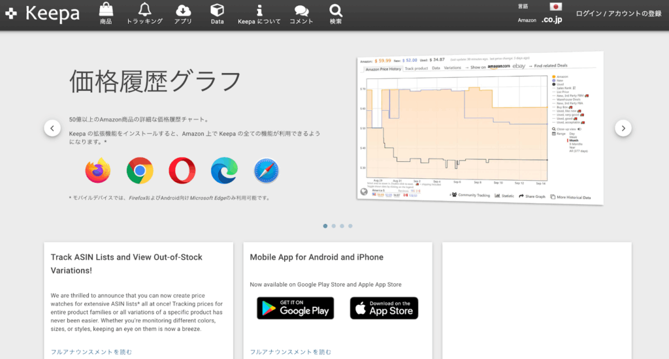The image size is (669, 359).
Task: Click the price history graph image
Action: pyautogui.click(x=480, y=128)
